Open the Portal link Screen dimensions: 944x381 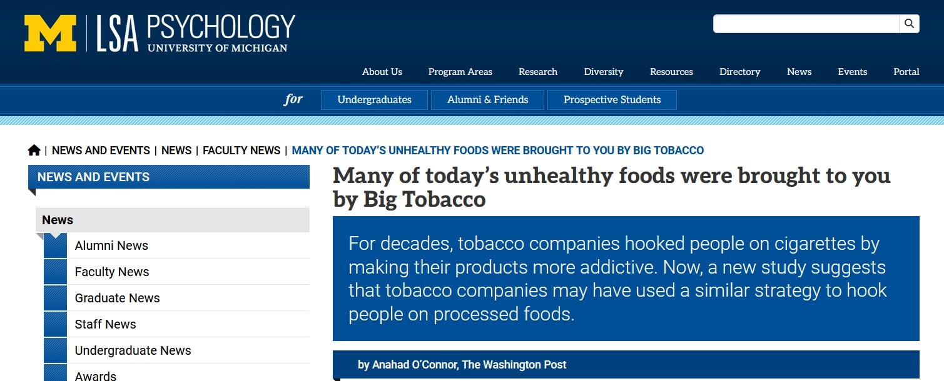pyautogui.click(x=906, y=72)
